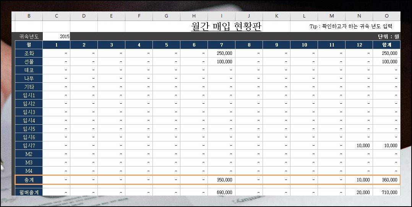Click the 나무 row label
The height and width of the screenshot is (207, 412).
(29, 79)
